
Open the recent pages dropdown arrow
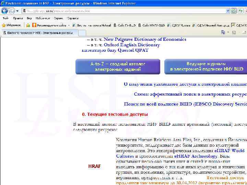click(17, 11)
